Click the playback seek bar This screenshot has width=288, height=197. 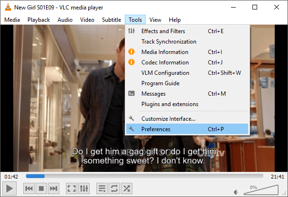(145, 176)
